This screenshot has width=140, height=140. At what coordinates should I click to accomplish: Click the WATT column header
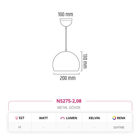(x=43, y=118)
